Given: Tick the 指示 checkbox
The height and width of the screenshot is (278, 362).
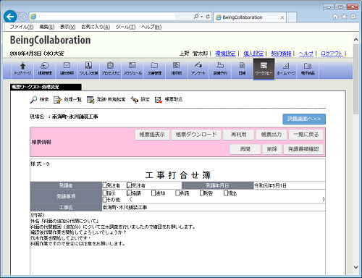Looking at the screenshot, I should pyautogui.click(x=105, y=193).
